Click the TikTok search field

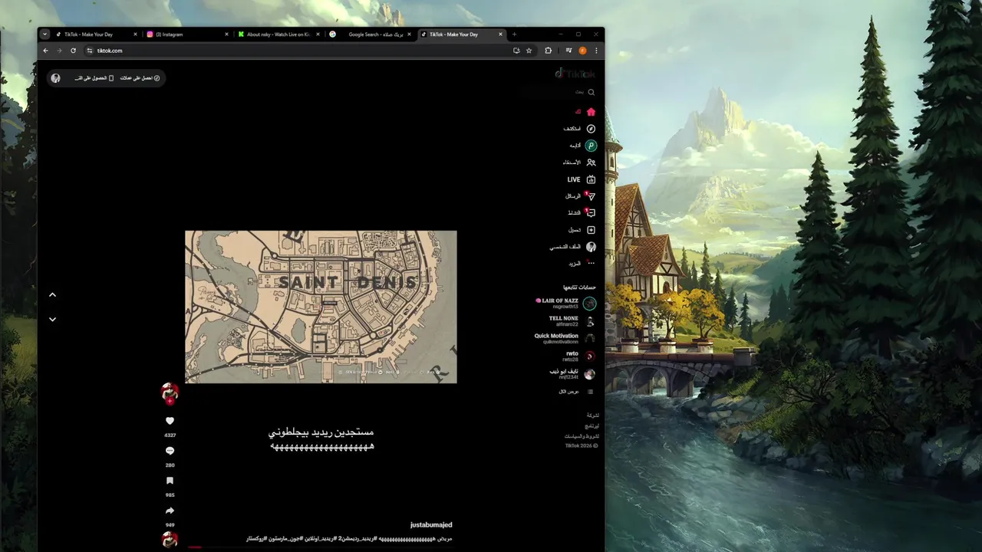(558, 92)
